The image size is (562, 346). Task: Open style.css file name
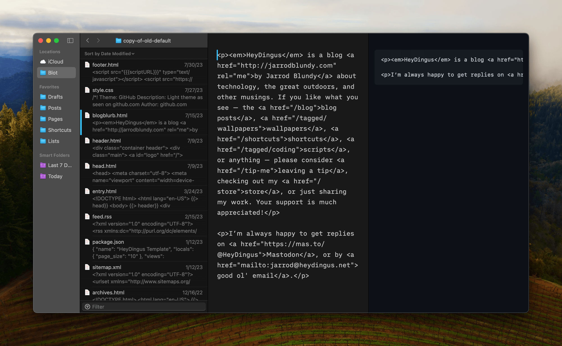pyautogui.click(x=103, y=90)
